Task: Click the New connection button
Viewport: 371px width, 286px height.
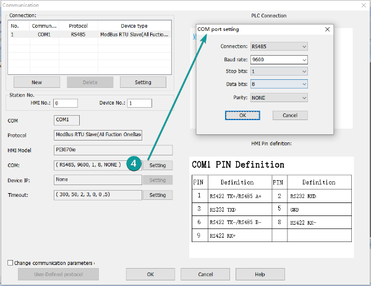Action: pyautogui.click(x=36, y=82)
